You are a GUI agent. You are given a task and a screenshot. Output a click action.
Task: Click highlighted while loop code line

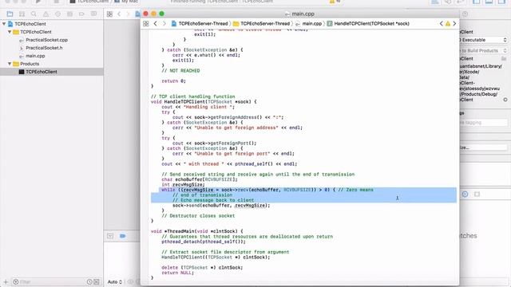267,190
